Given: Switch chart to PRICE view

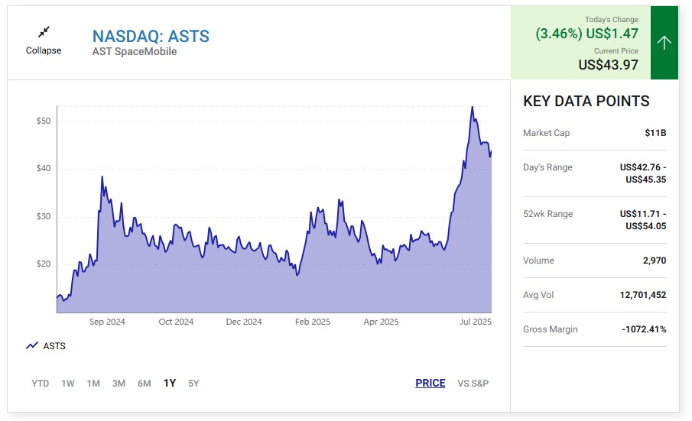Looking at the screenshot, I should tap(430, 383).
